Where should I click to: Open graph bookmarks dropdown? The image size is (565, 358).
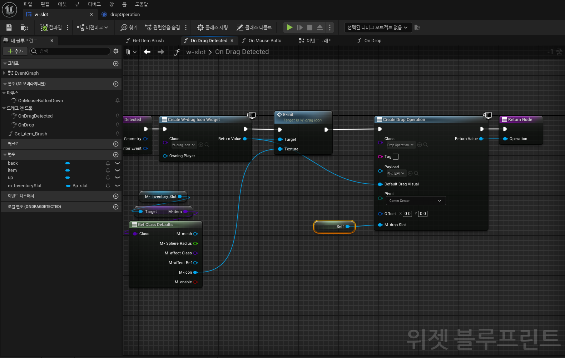pos(132,52)
